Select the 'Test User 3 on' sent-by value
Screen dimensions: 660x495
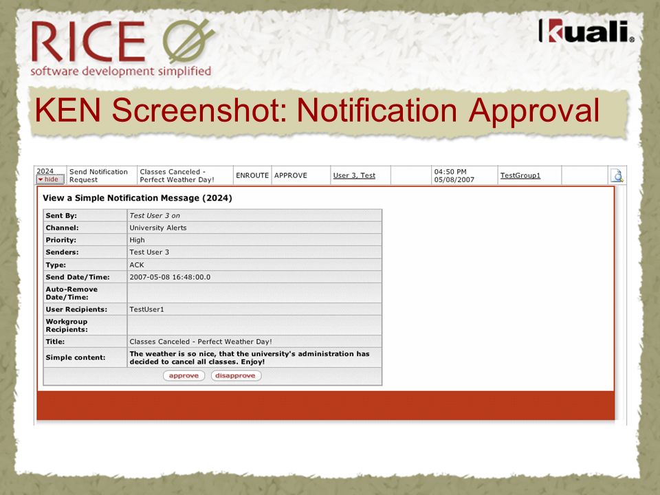(x=155, y=215)
